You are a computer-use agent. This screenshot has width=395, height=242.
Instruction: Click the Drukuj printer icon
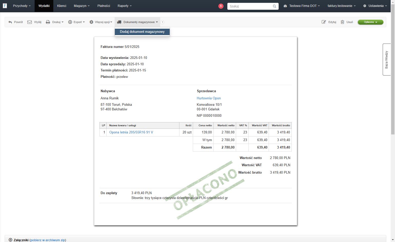coord(48,22)
